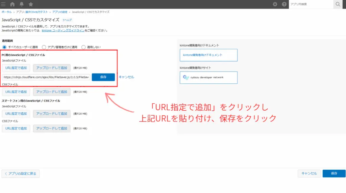Click URL指定で追加 under smartphone CSSファイル
346x193 pixels.
pyautogui.click(x=16, y=129)
